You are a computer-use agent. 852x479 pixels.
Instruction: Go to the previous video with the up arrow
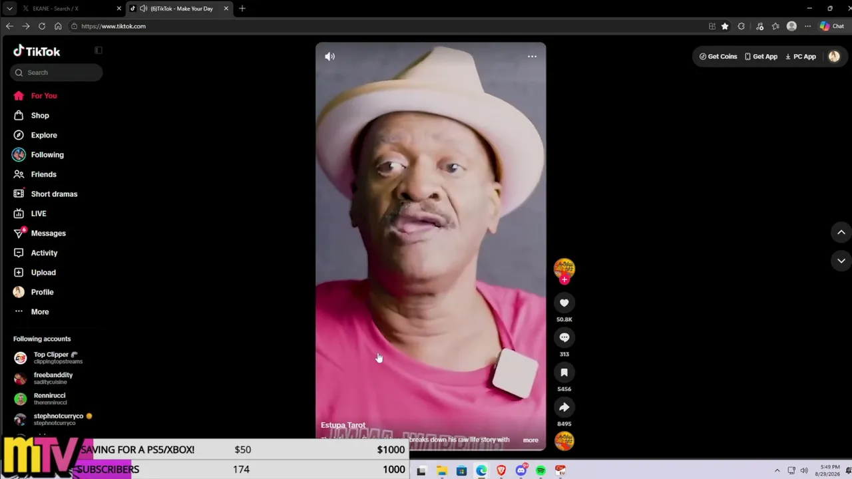(x=841, y=232)
